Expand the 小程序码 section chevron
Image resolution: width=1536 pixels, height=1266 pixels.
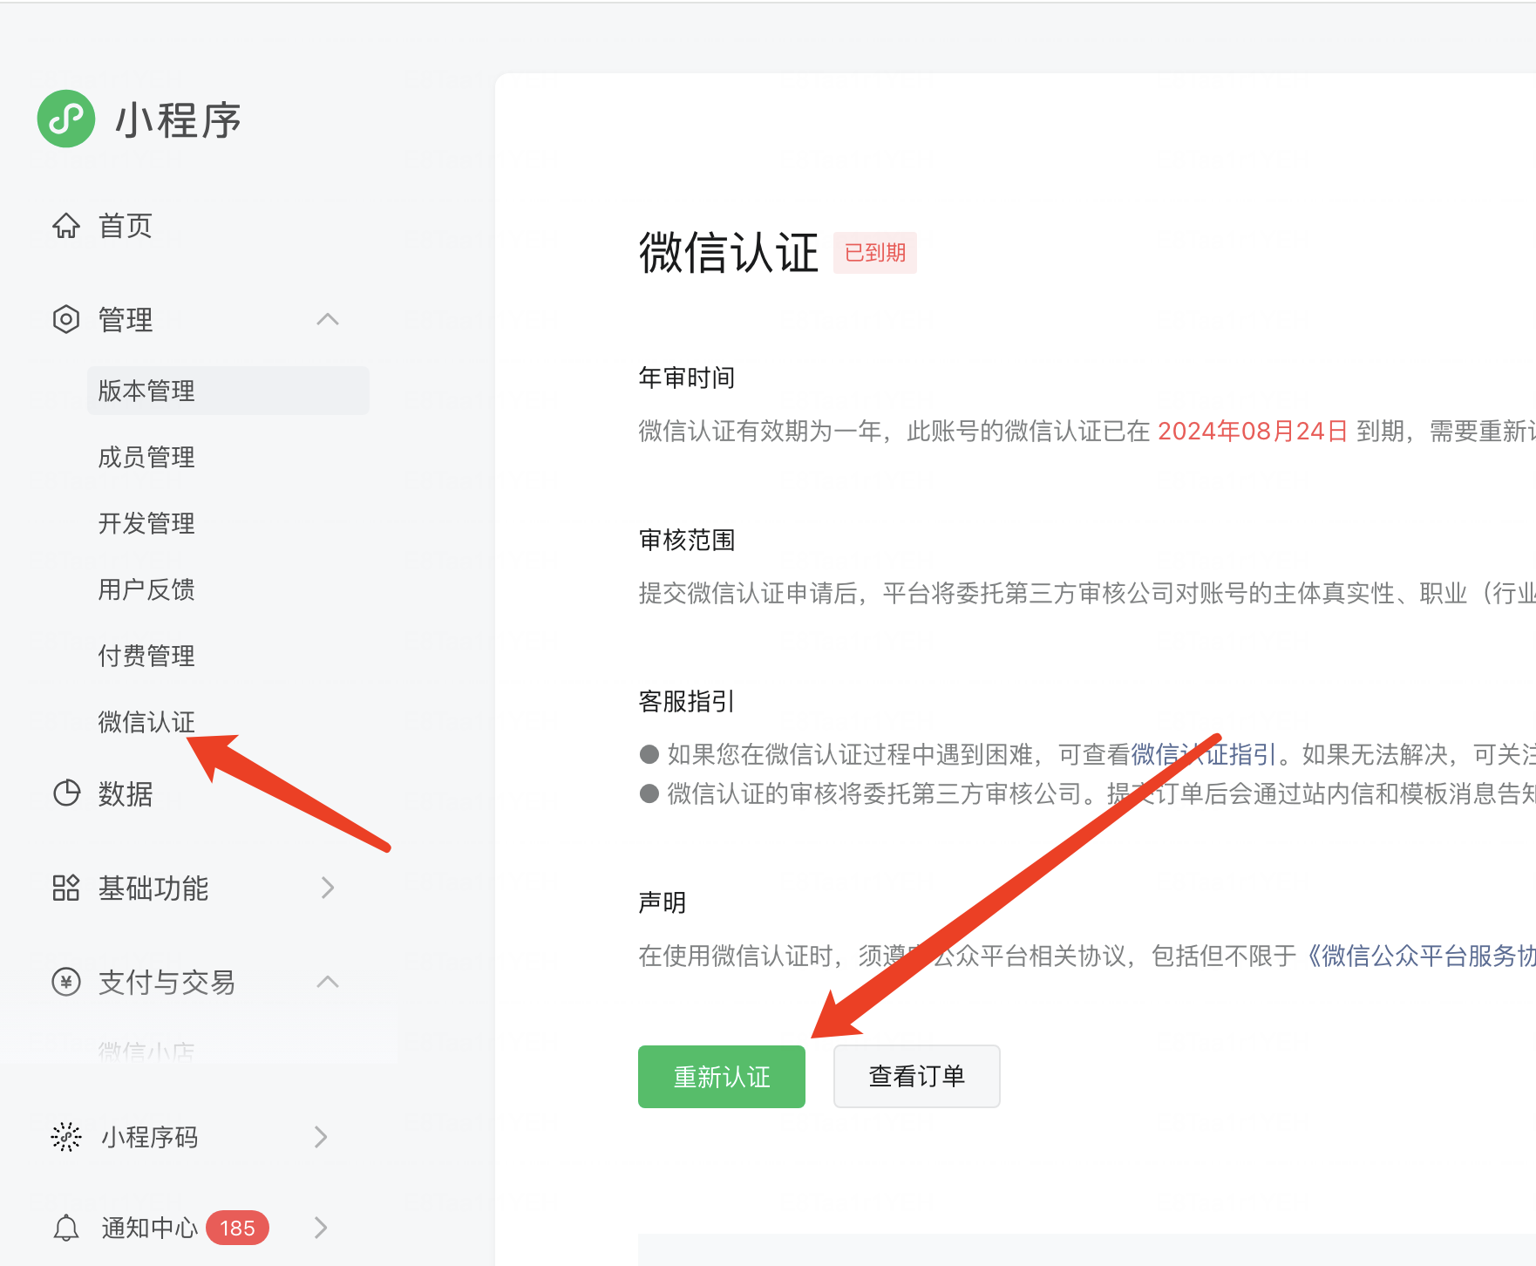(321, 1137)
